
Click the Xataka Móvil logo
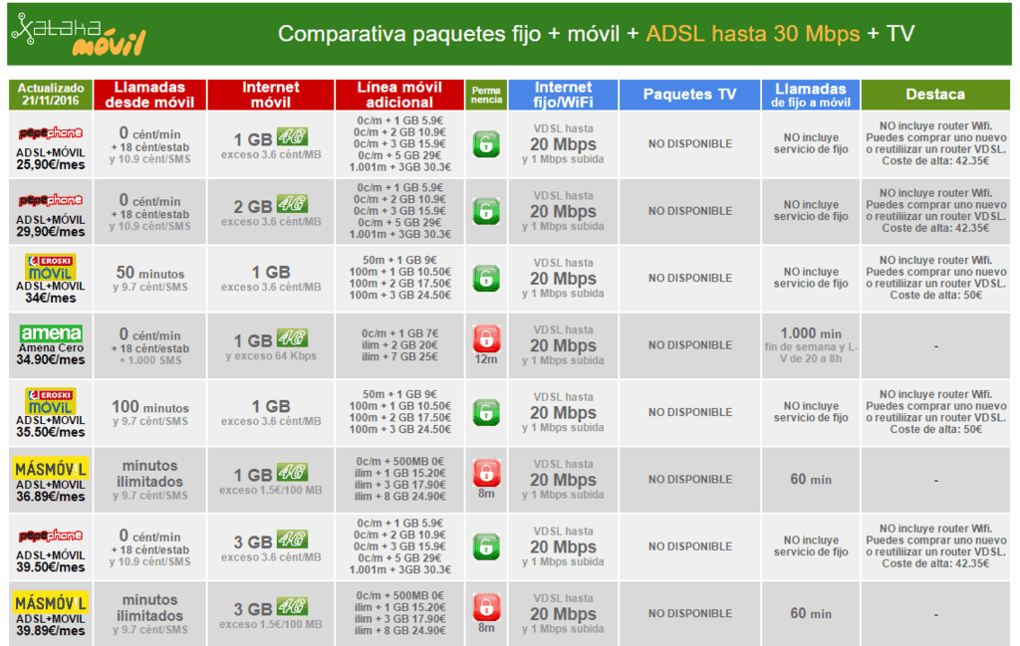[x=79, y=34]
